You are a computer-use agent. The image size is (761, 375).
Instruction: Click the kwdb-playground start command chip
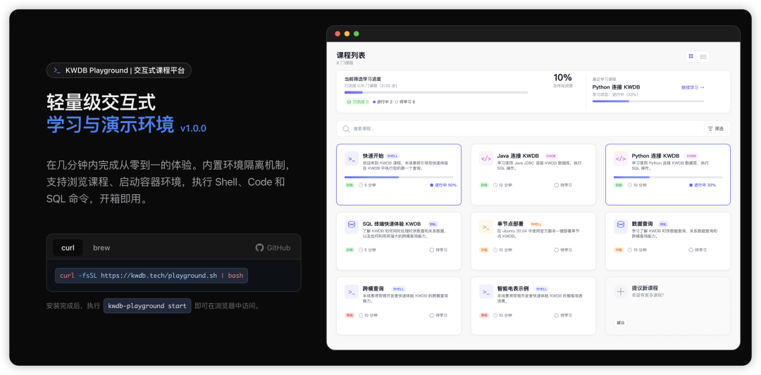coord(147,306)
